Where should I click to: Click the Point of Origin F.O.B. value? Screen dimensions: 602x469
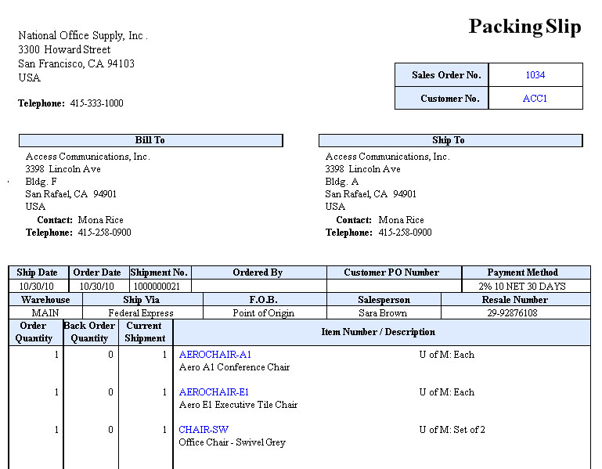[264, 313]
